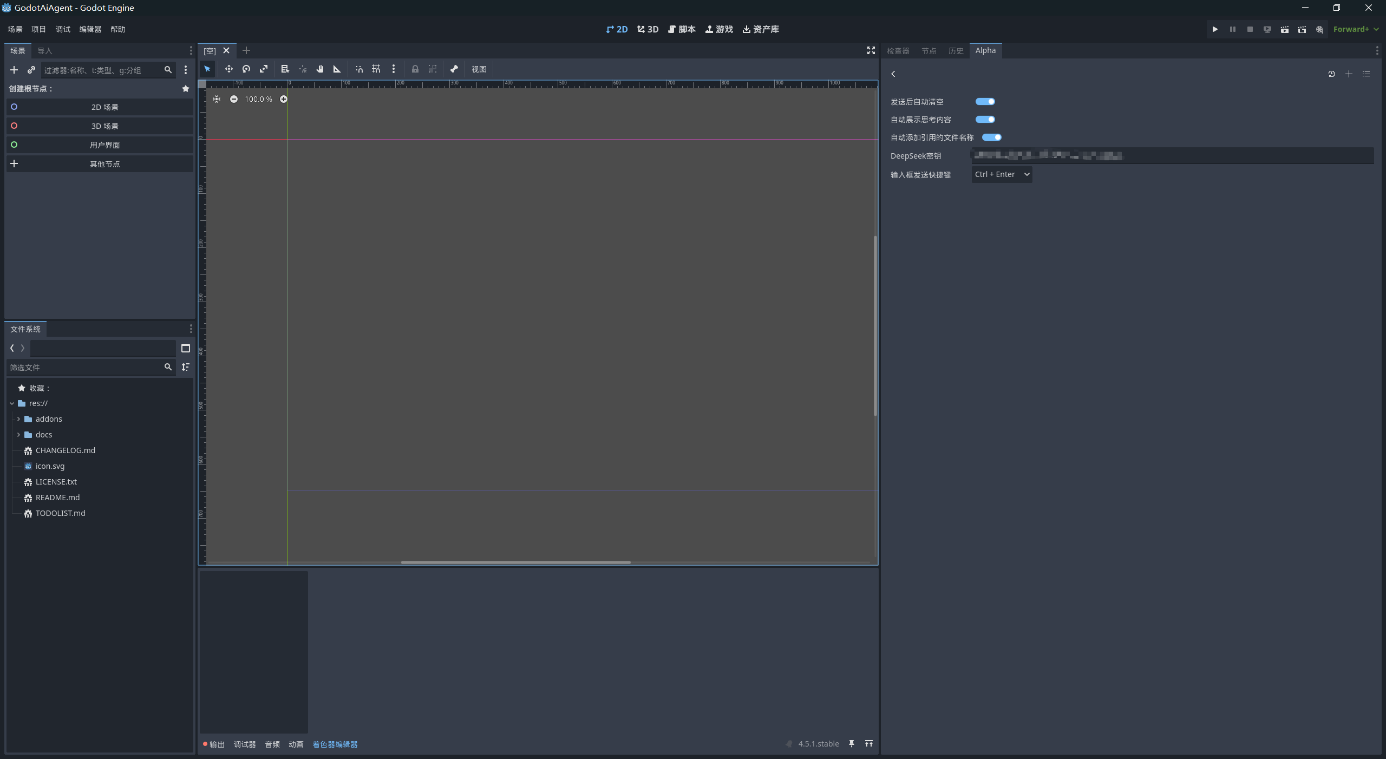Turn off 自动展示思考内容 switch

click(x=985, y=119)
